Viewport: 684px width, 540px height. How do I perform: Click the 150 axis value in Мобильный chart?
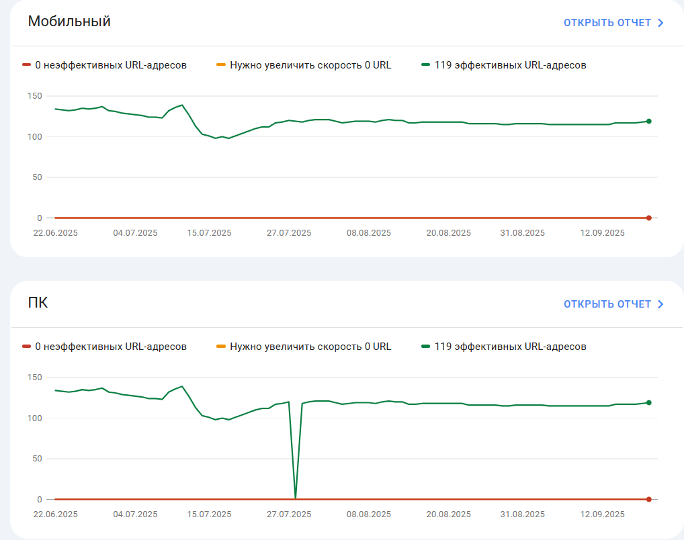(x=35, y=96)
